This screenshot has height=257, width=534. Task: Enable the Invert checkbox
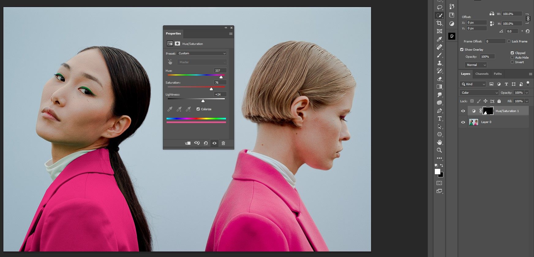point(512,62)
